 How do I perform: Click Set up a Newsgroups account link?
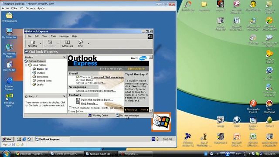(x=96, y=91)
